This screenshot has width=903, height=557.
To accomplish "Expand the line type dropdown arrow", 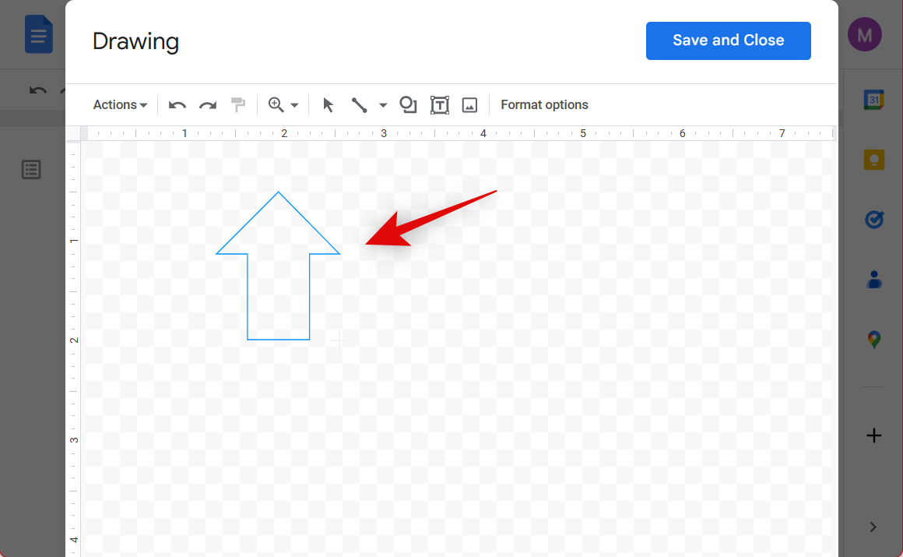I will click(383, 105).
